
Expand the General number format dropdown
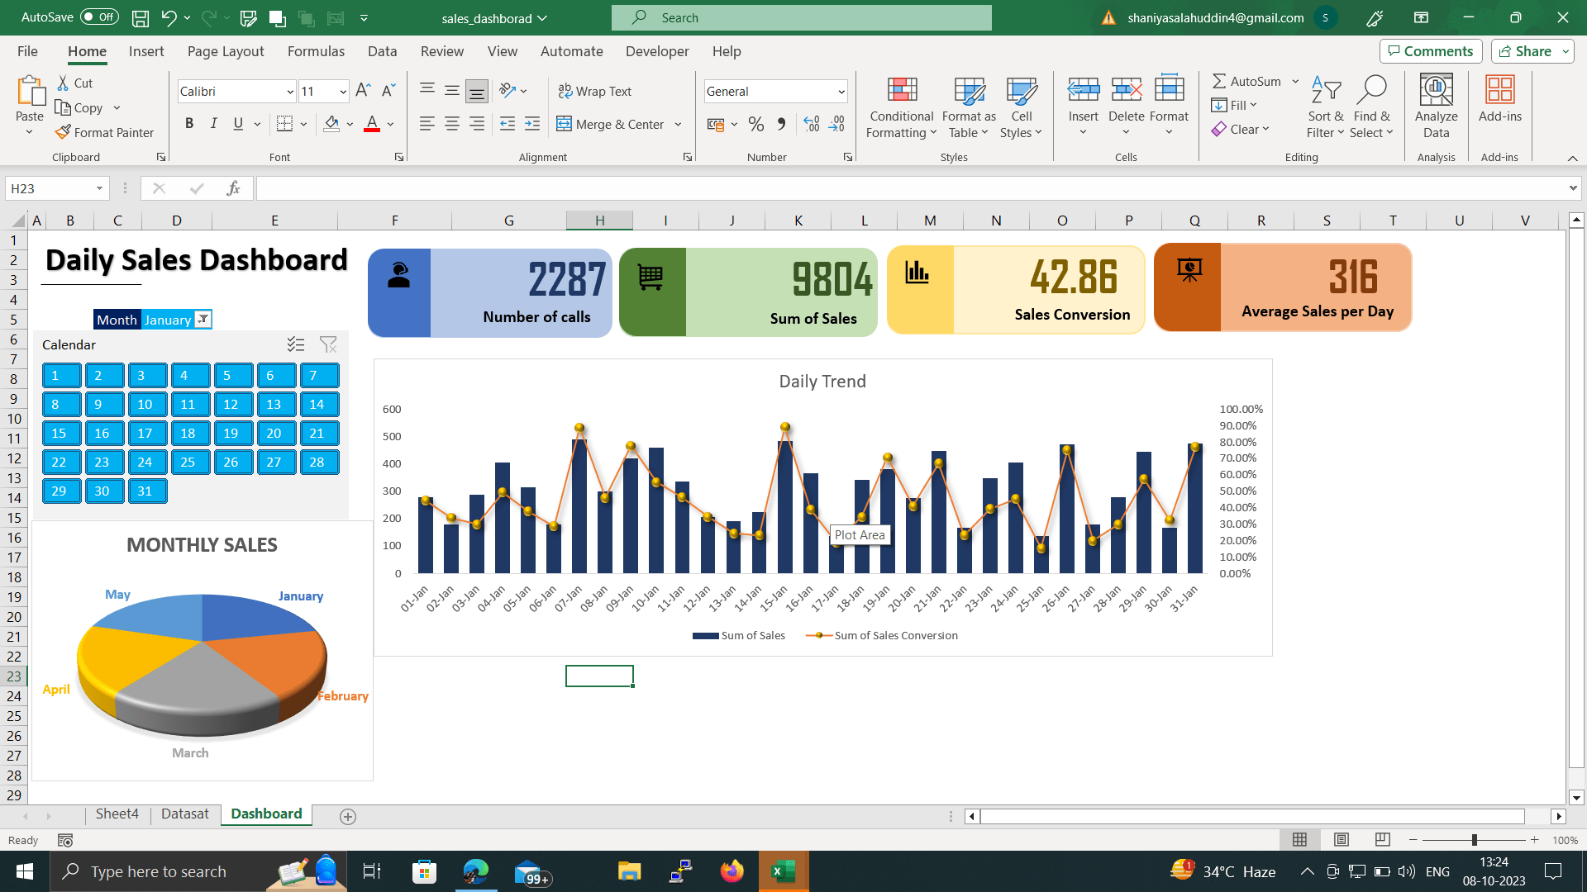coord(841,92)
